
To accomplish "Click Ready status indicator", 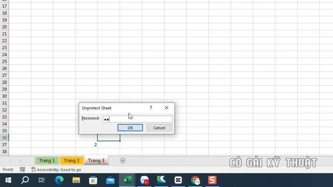I will (x=8, y=169).
